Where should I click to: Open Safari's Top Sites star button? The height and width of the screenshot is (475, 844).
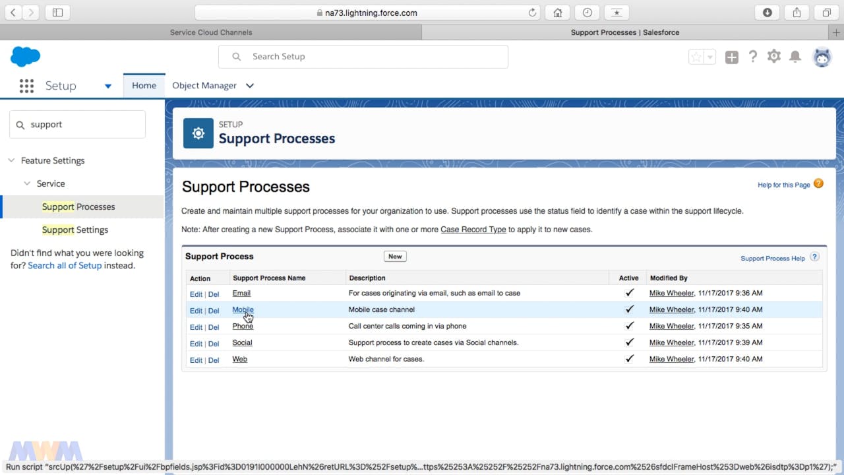tap(617, 13)
